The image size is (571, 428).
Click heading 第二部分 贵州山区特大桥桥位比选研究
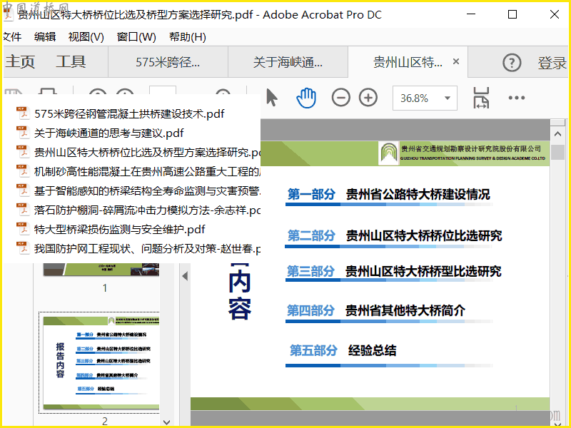coord(395,236)
